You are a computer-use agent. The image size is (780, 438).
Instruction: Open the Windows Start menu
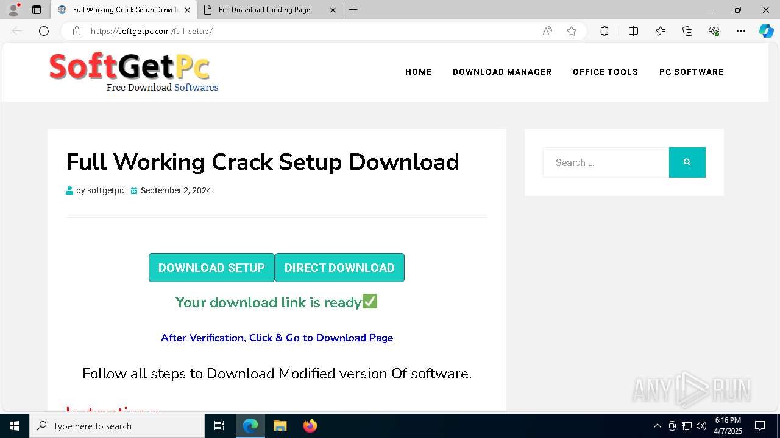click(15, 426)
